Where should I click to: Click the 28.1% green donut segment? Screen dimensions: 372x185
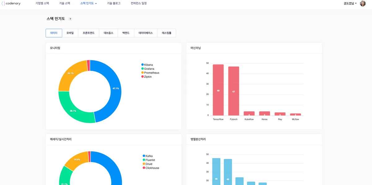(x=74, y=110)
